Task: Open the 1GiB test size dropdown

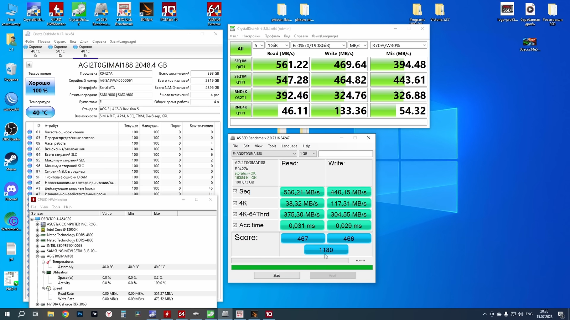Action: (277, 46)
